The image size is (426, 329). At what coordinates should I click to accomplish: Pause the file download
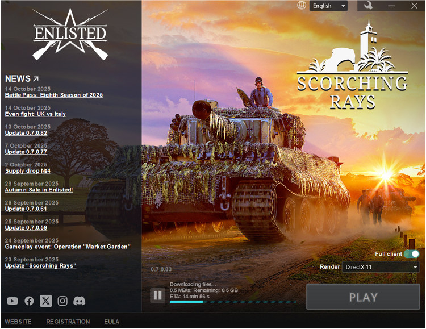(157, 295)
